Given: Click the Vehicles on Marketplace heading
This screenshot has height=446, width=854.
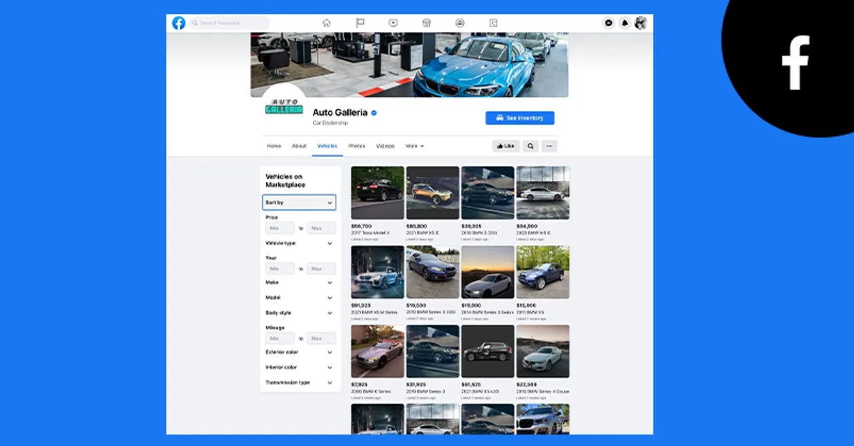Looking at the screenshot, I should click(284, 180).
